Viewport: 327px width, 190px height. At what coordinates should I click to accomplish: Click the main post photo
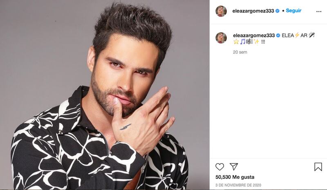pos(105,95)
